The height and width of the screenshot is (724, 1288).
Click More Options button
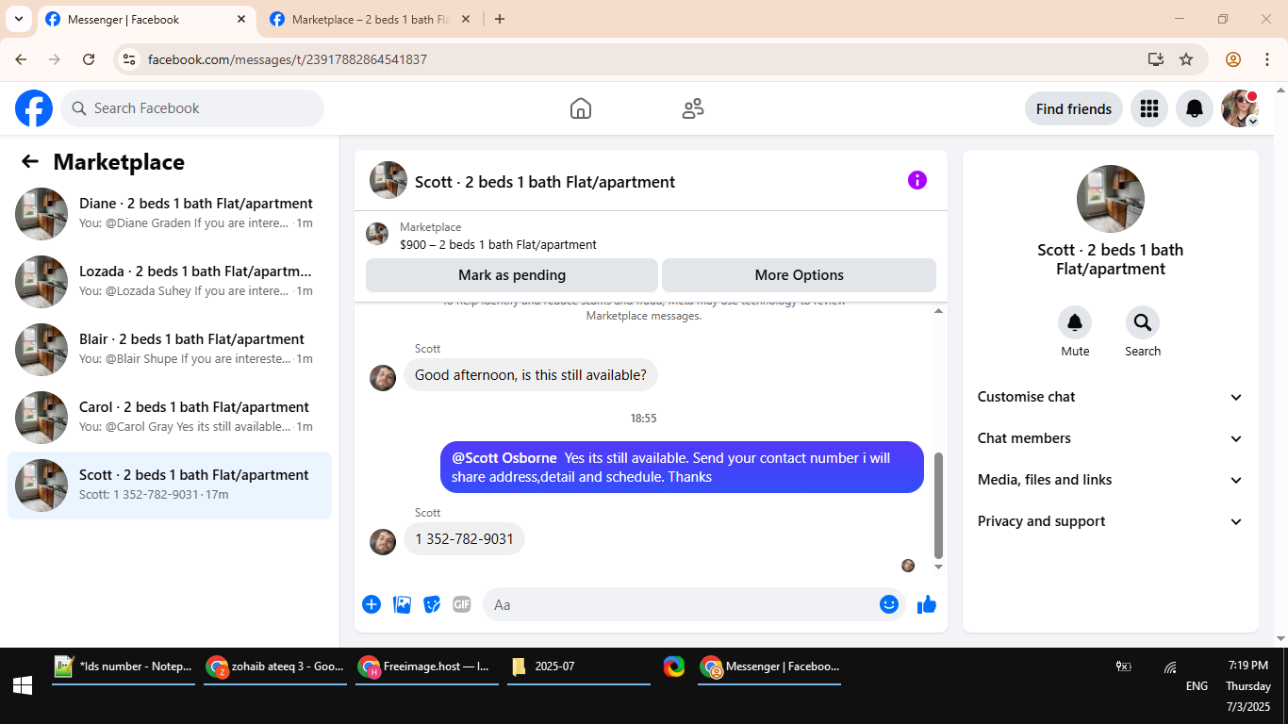tap(799, 275)
